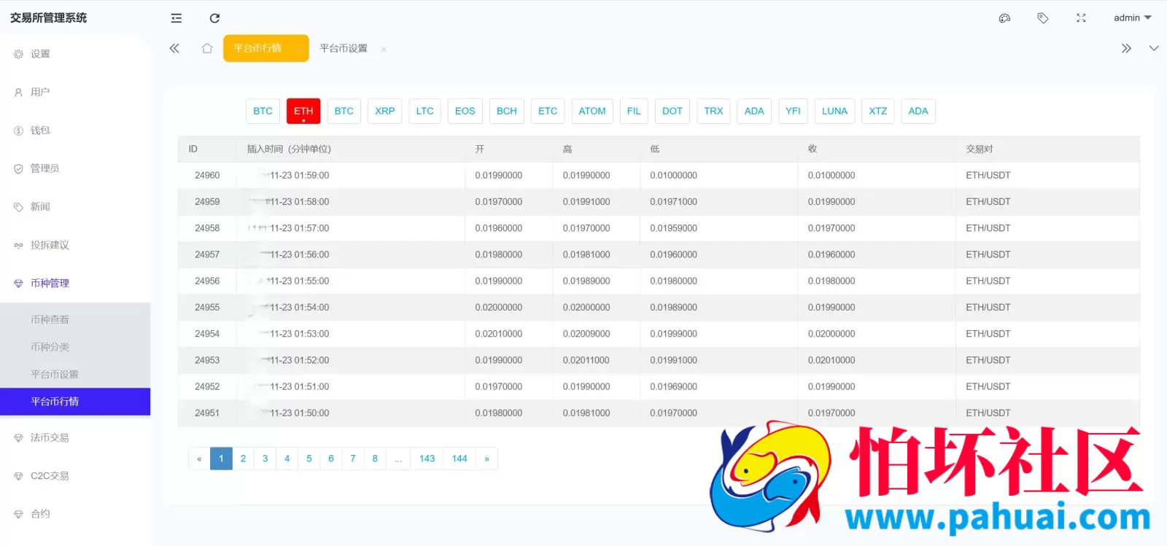Select 平台币行情 in the sidebar submenu
The width and height of the screenshot is (1167, 546).
(75, 402)
